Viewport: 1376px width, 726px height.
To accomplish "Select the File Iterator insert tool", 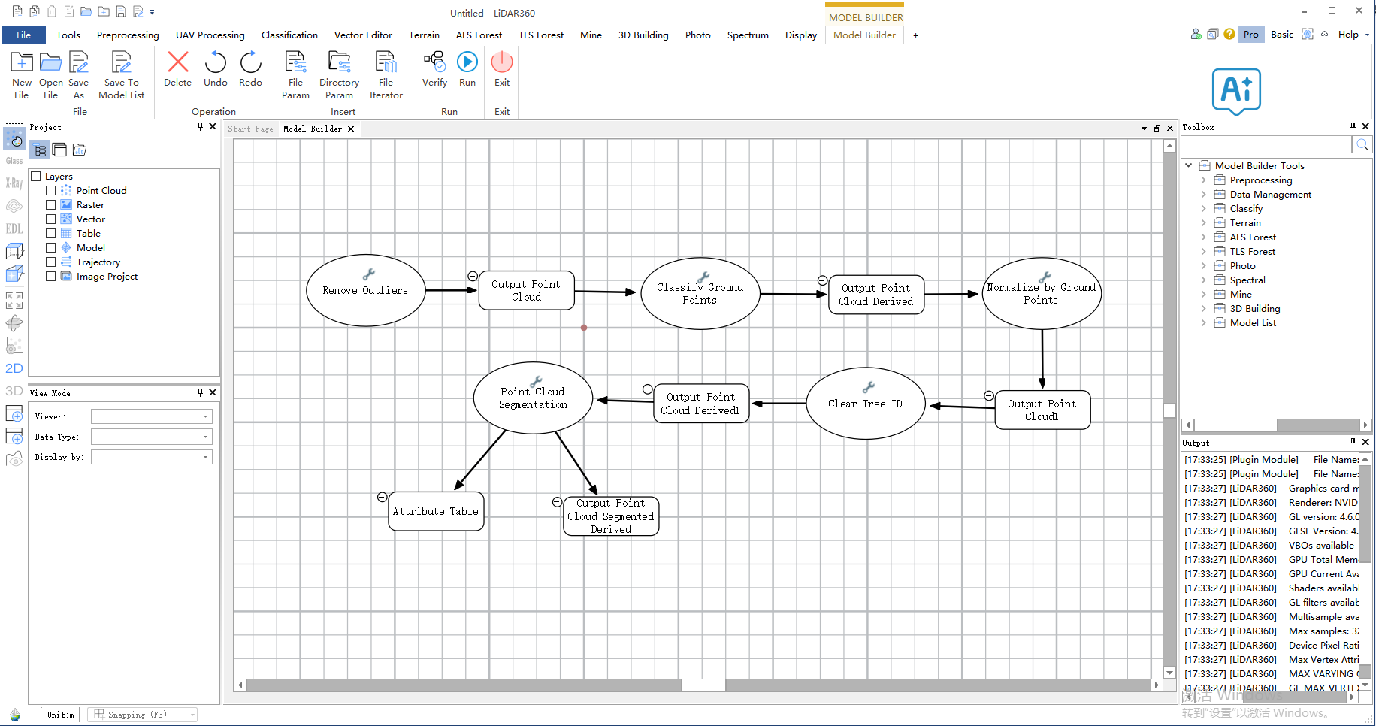I will [386, 74].
